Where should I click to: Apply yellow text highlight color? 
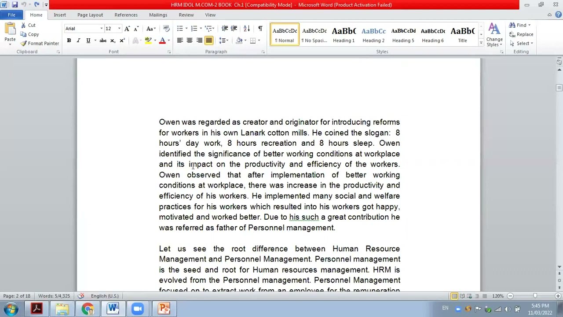click(148, 41)
